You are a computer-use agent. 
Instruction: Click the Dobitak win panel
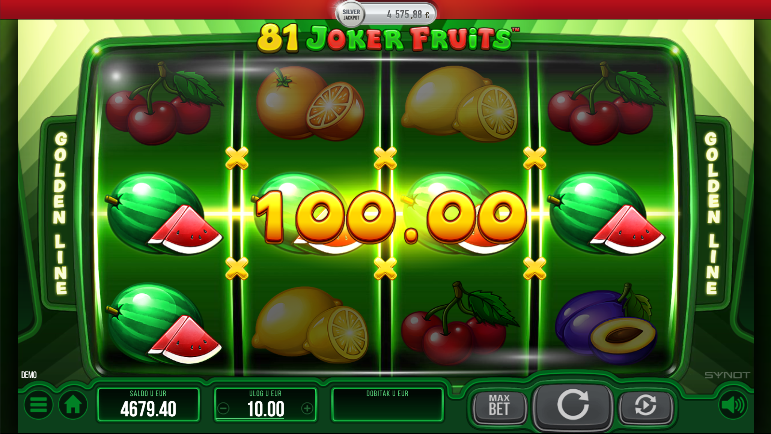387,404
